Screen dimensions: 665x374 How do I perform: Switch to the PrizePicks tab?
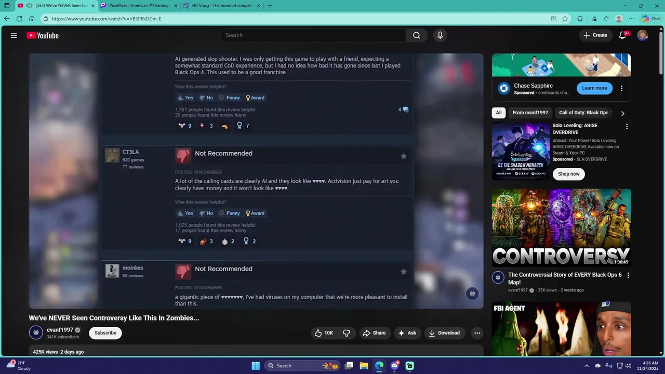(x=139, y=6)
